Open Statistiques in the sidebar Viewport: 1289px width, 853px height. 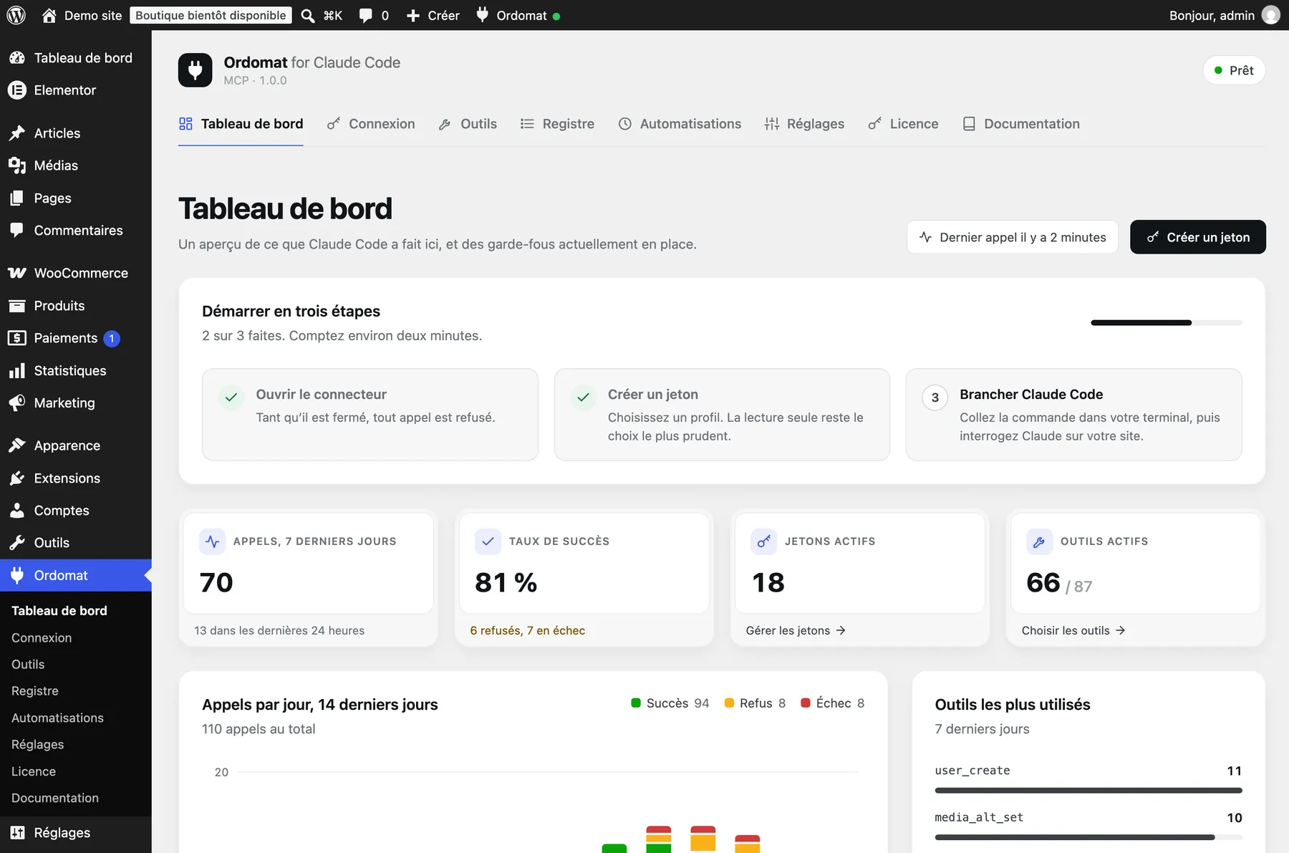pos(76,371)
